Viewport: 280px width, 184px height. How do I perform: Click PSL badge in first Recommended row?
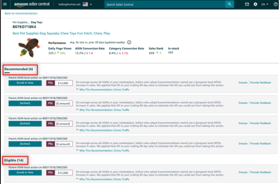[x=51, y=83]
